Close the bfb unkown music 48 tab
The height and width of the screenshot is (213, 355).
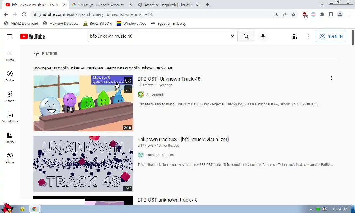pos(64,5)
